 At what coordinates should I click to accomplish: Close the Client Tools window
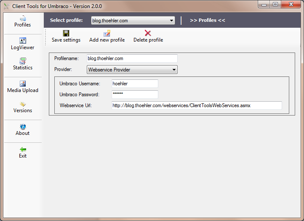pyautogui.click(x=291, y=5)
